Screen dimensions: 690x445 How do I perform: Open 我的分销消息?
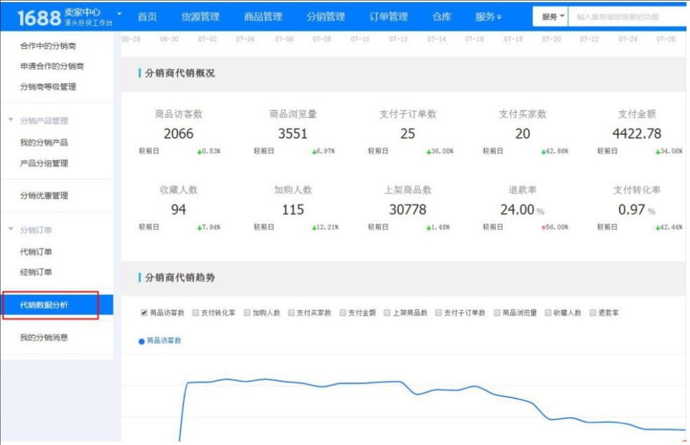point(44,338)
